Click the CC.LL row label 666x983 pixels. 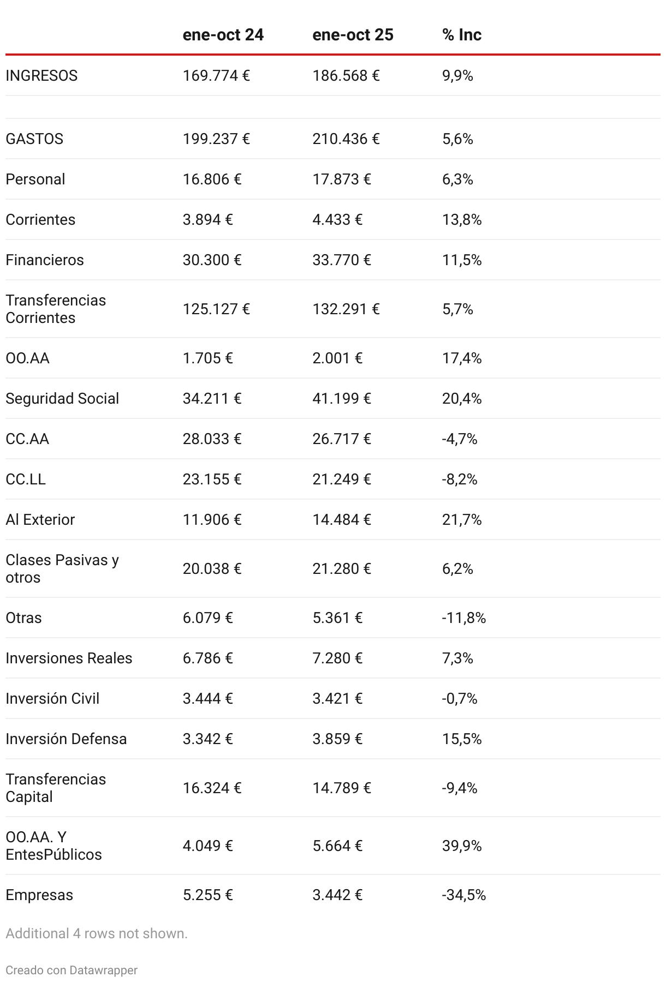pos(26,479)
